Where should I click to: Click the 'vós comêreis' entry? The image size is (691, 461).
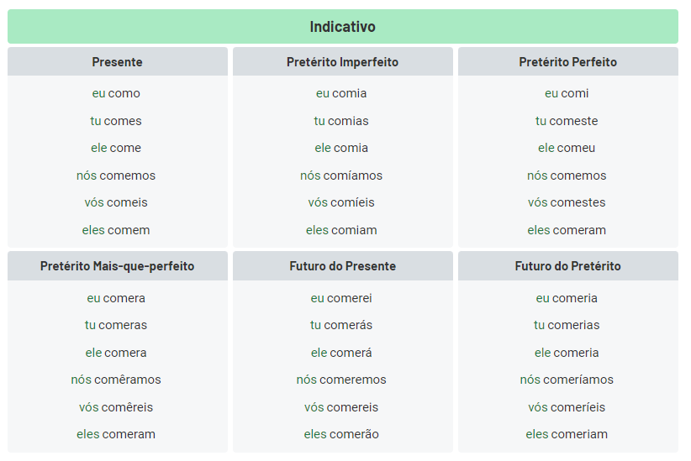pyautogui.click(x=116, y=407)
